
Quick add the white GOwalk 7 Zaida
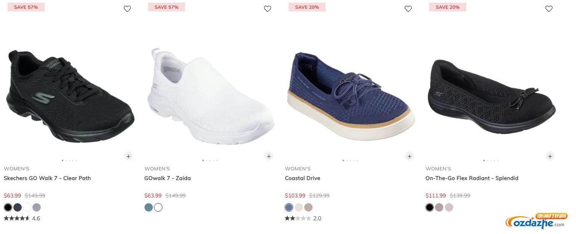click(x=269, y=156)
